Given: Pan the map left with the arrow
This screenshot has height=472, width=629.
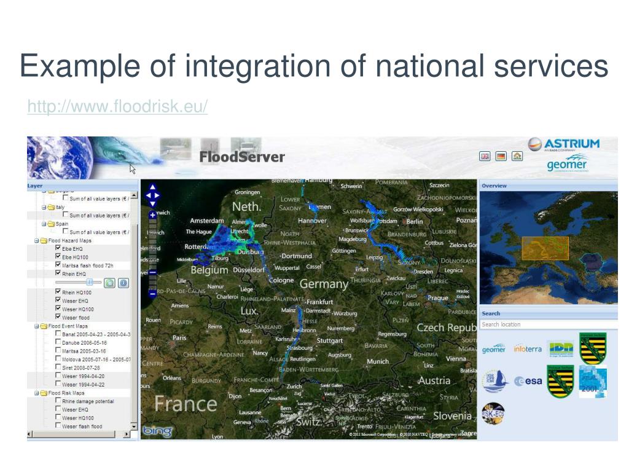Looking at the screenshot, I should [147, 196].
